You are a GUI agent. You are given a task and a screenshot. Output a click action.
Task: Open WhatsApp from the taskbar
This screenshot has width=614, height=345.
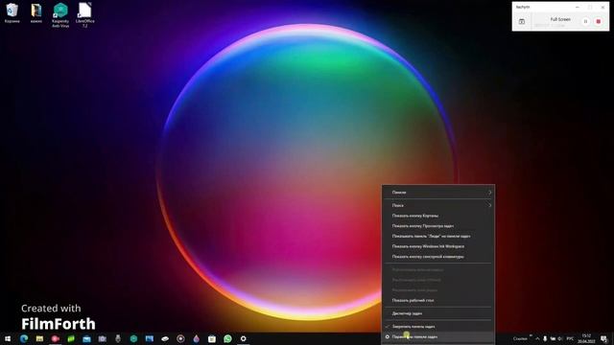coord(227,338)
